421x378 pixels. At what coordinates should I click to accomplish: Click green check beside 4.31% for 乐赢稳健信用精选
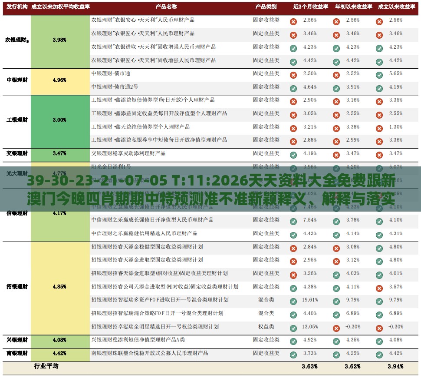[x=379, y=235]
